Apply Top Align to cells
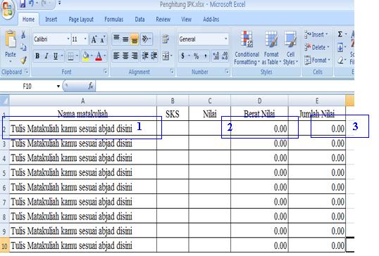This screenshot has width=379, height=256. click(x=116, y=39)
